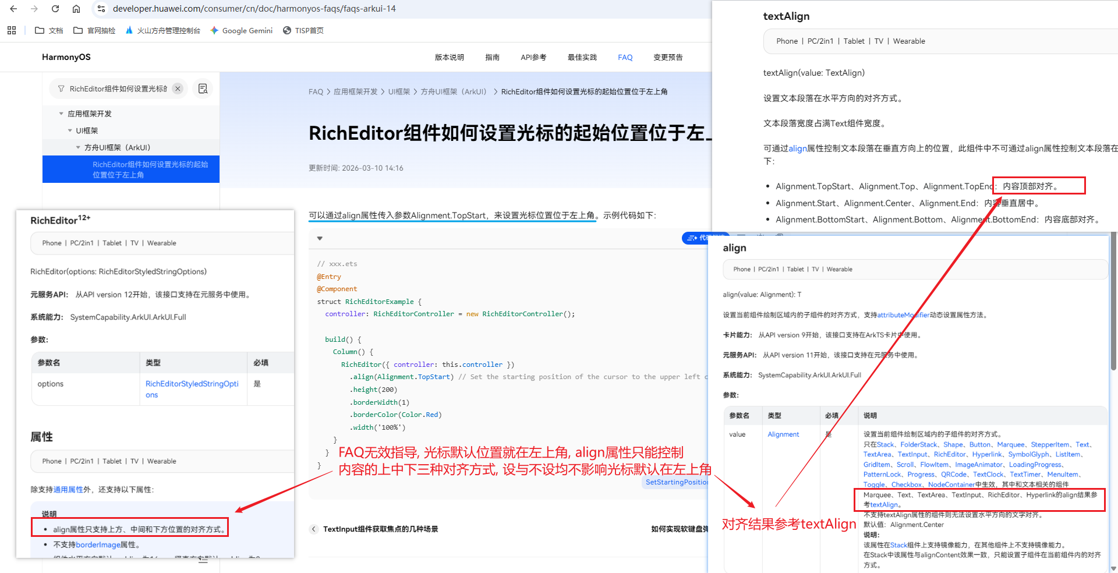Open the attributeModifier link in align panel
The width and height of the screenshot is (1118, 573).
click(903, 315)
